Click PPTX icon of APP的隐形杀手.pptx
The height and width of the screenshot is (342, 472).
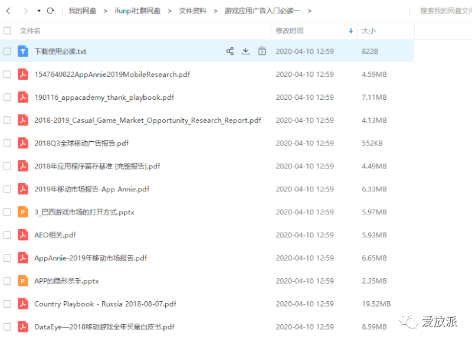coord(23,281)
